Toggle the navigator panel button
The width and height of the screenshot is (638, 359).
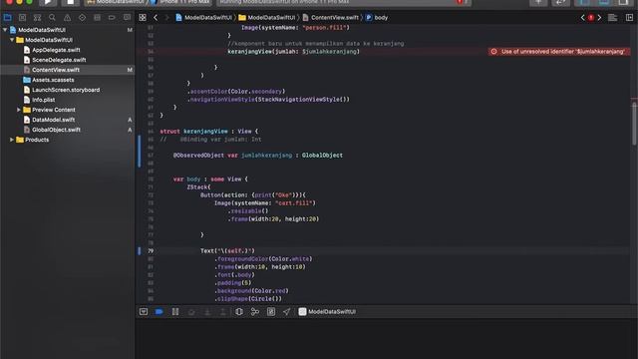584,2
